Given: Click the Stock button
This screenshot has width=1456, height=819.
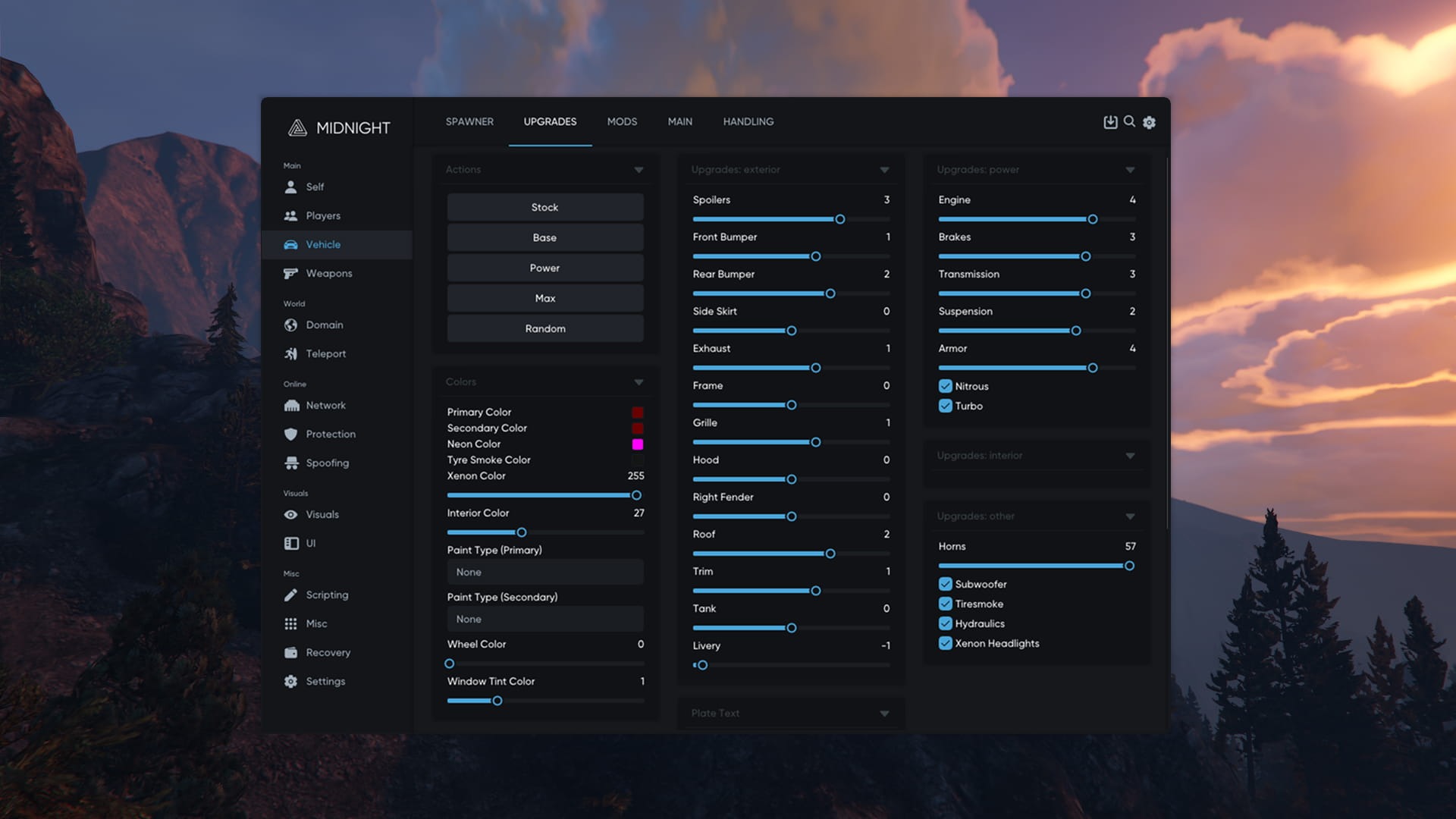Looking at the screenshot, I should [545, 207].
